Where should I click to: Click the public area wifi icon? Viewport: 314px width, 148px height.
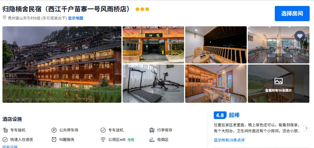[103, 139]
